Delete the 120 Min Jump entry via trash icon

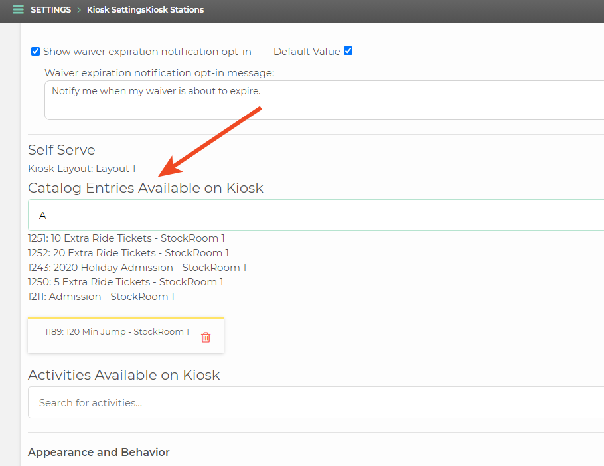[x=206, y=337]
